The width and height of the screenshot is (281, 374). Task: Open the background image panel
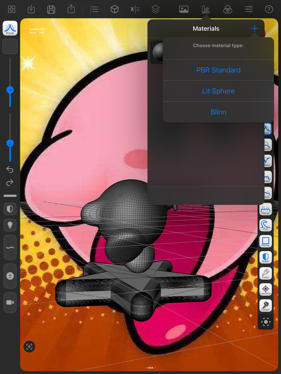point(184,9)
